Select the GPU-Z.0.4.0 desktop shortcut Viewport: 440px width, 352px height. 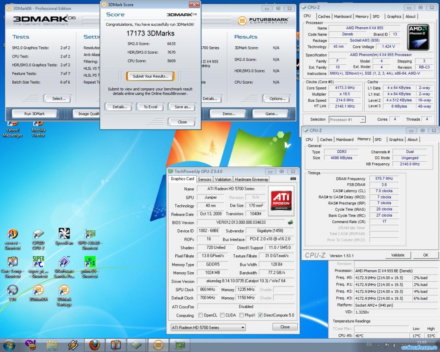(90, 239)
